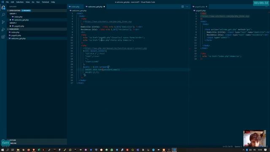This screenshot has height=152, width=270.
Task: Open the Run and Debug view
Action: pos(3,30)
